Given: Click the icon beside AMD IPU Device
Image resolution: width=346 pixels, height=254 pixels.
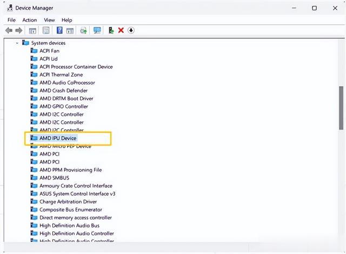Looking at the screenshot, I should [34, 138].
